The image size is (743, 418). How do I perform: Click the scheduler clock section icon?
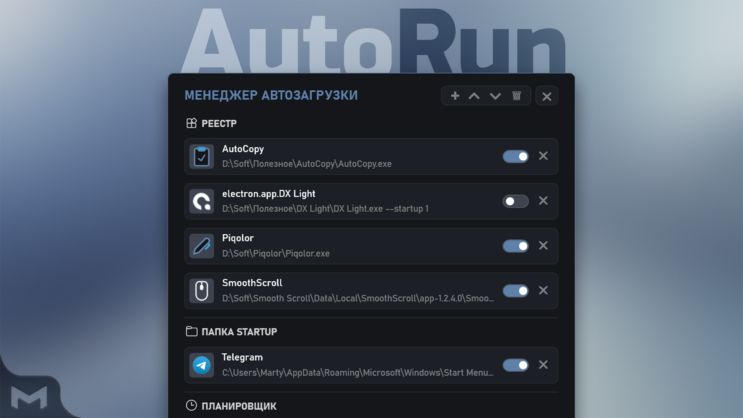coord(192,405)
